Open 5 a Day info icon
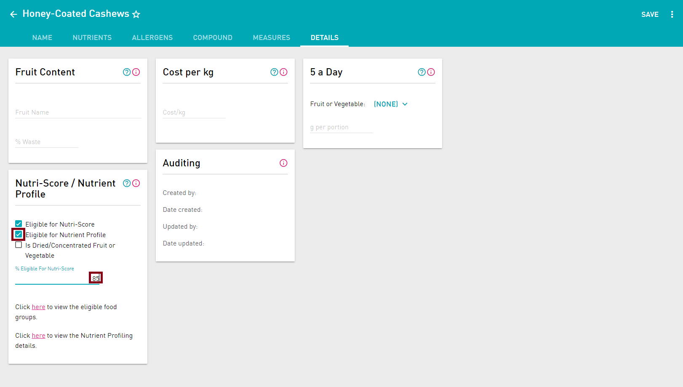683x387 pixels. pos(431,72)
